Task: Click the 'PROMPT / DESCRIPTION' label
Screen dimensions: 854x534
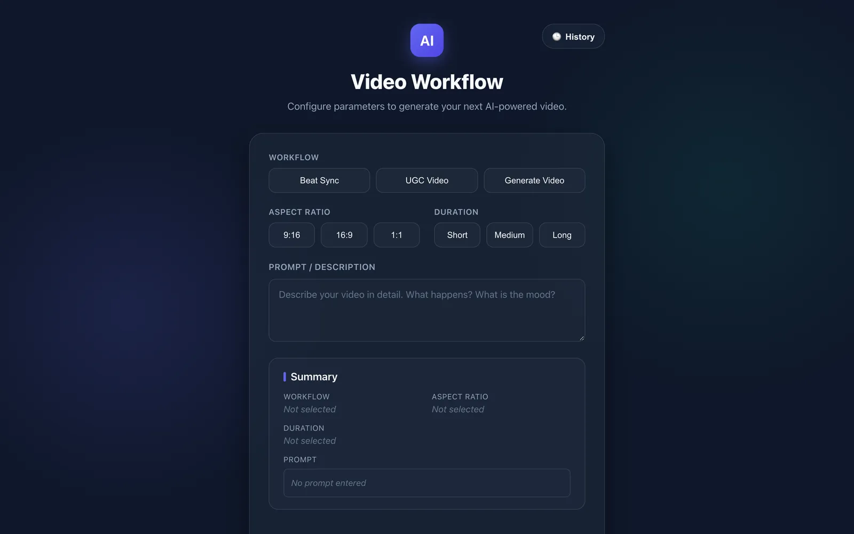Action: pyautogui.click(x=322, y=267)
